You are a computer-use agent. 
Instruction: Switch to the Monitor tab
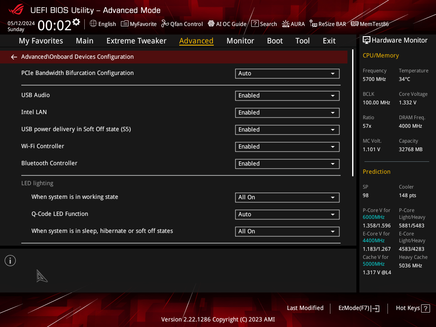pos(240,41)
